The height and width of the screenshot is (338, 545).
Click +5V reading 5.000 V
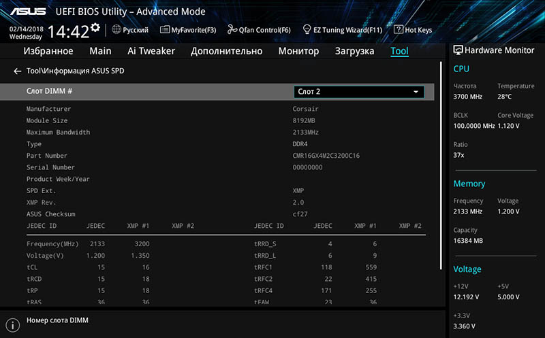pos(508,297)
